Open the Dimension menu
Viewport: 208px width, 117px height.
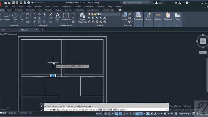click(66, 6)
